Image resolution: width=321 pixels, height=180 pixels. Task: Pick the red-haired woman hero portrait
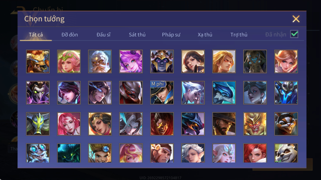tap(255, 153)
